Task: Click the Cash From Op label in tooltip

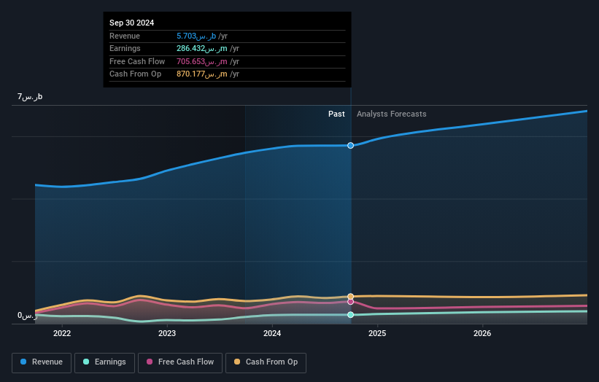Action: pyautogui.click(x=135, y=74)
